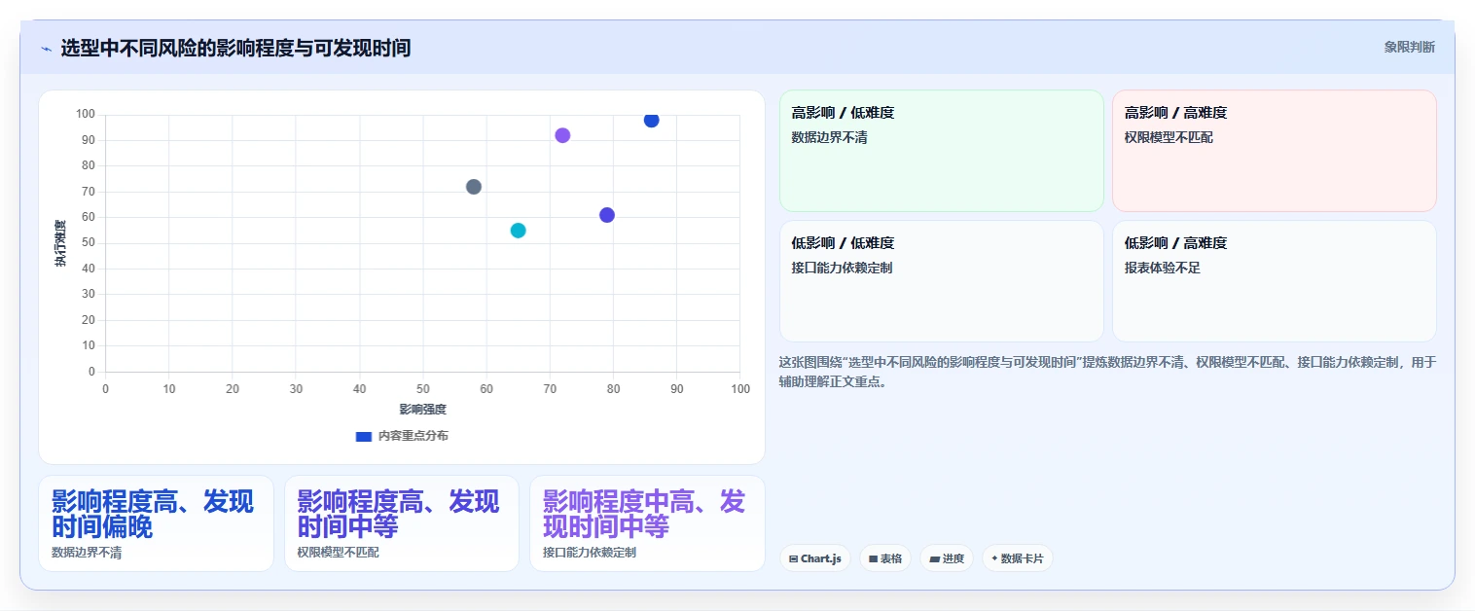Click the 影响强度 x-axis label
1475x611 pixels.
(x=422, y=410)
